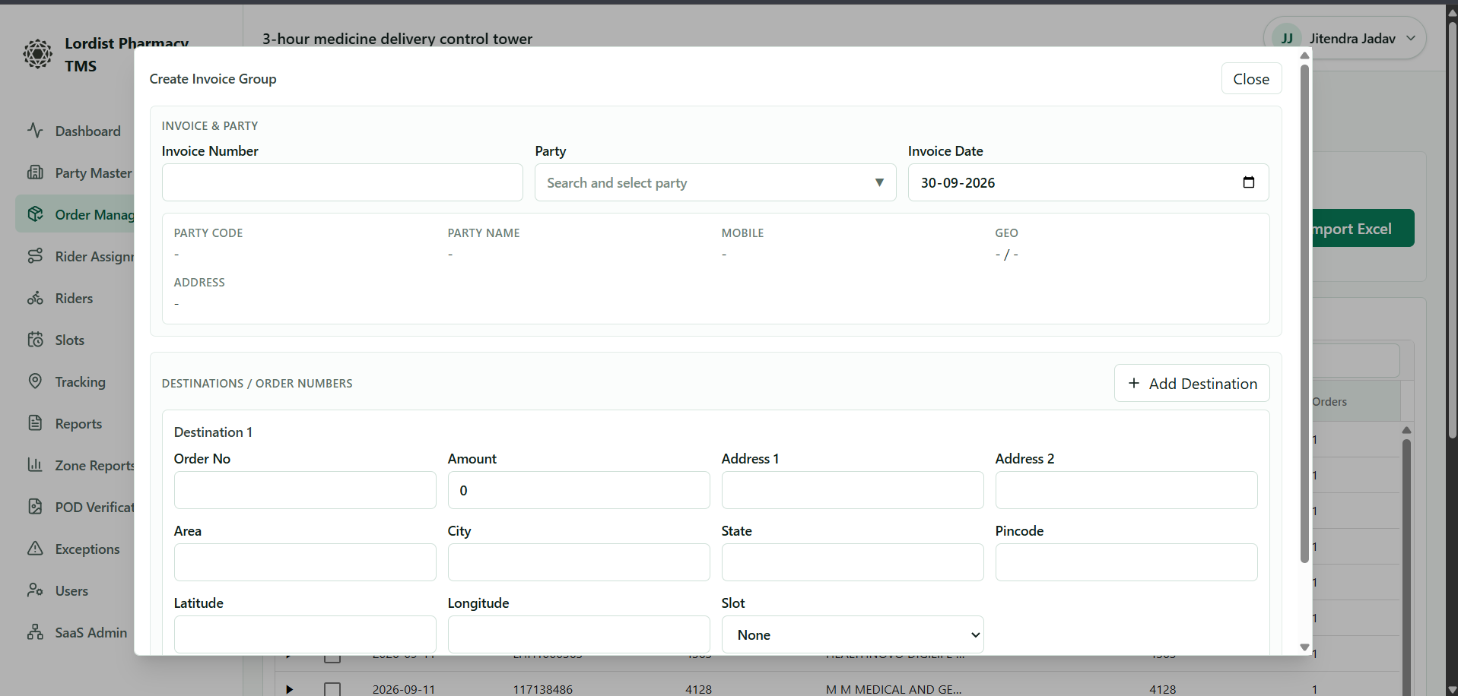Open the Slot dropdown showing None

point(853,634)
